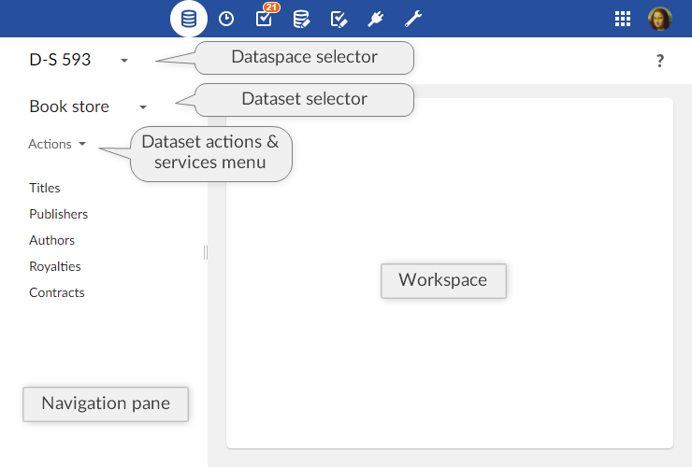Screen dimensions: 692x467
Task: Select Publishers table in navigation pane
Action: (x=58, y=214)
